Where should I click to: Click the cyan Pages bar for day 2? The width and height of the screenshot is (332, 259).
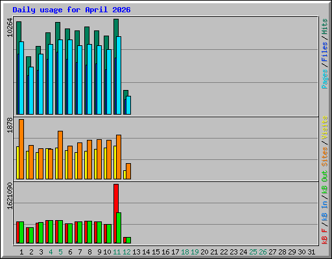[31, 91]
